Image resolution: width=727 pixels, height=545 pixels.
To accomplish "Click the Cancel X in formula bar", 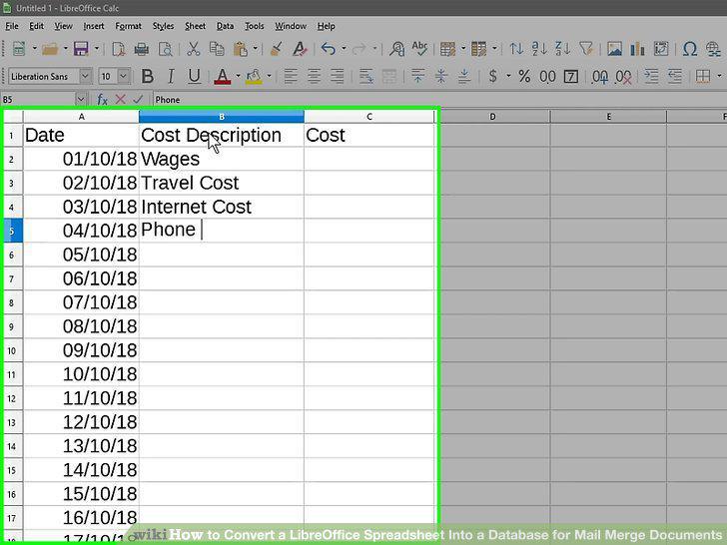I will [121, 99].
